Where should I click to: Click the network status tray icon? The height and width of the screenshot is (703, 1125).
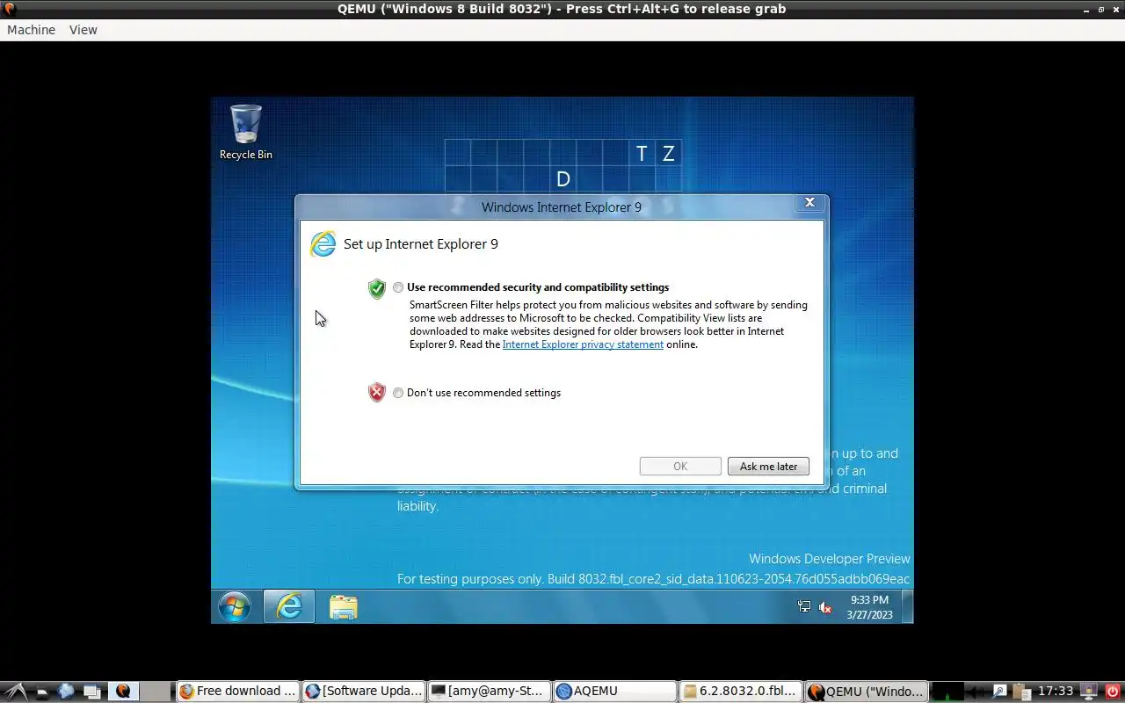pyautogui.click(x=803, y=606)
